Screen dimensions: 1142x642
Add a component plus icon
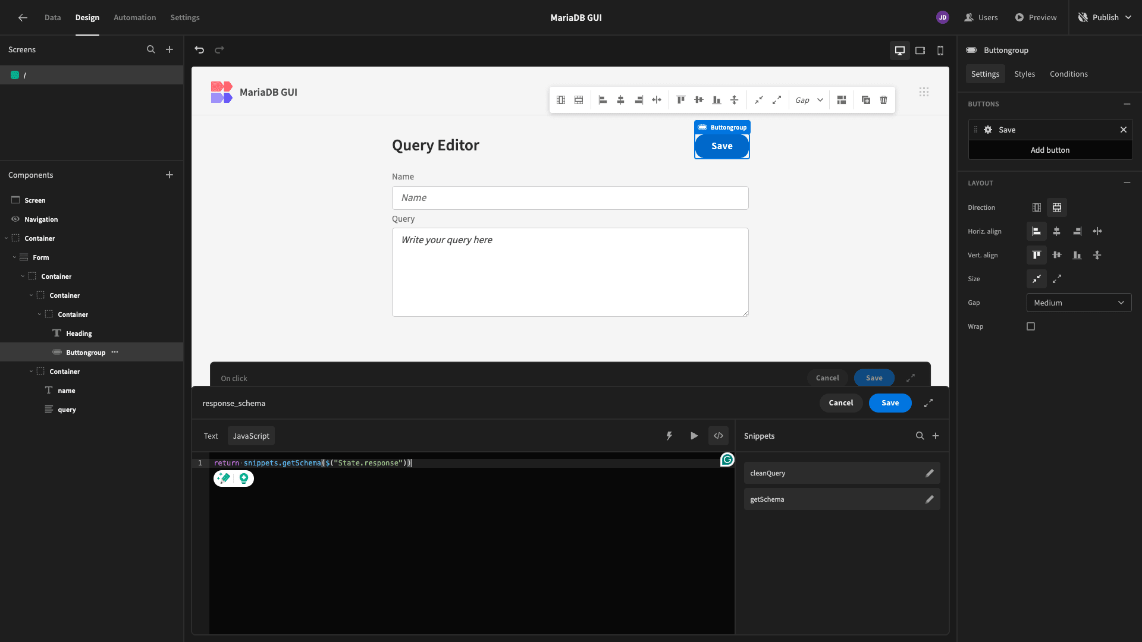coord(170,175)
